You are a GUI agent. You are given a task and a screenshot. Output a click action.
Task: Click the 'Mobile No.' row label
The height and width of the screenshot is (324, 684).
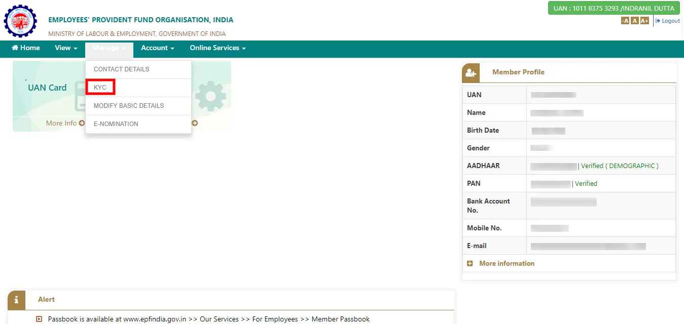(484, 228)
